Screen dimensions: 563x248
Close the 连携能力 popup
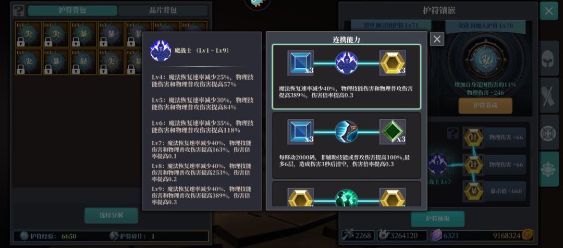pyautogui.click(x=437, y=39)
